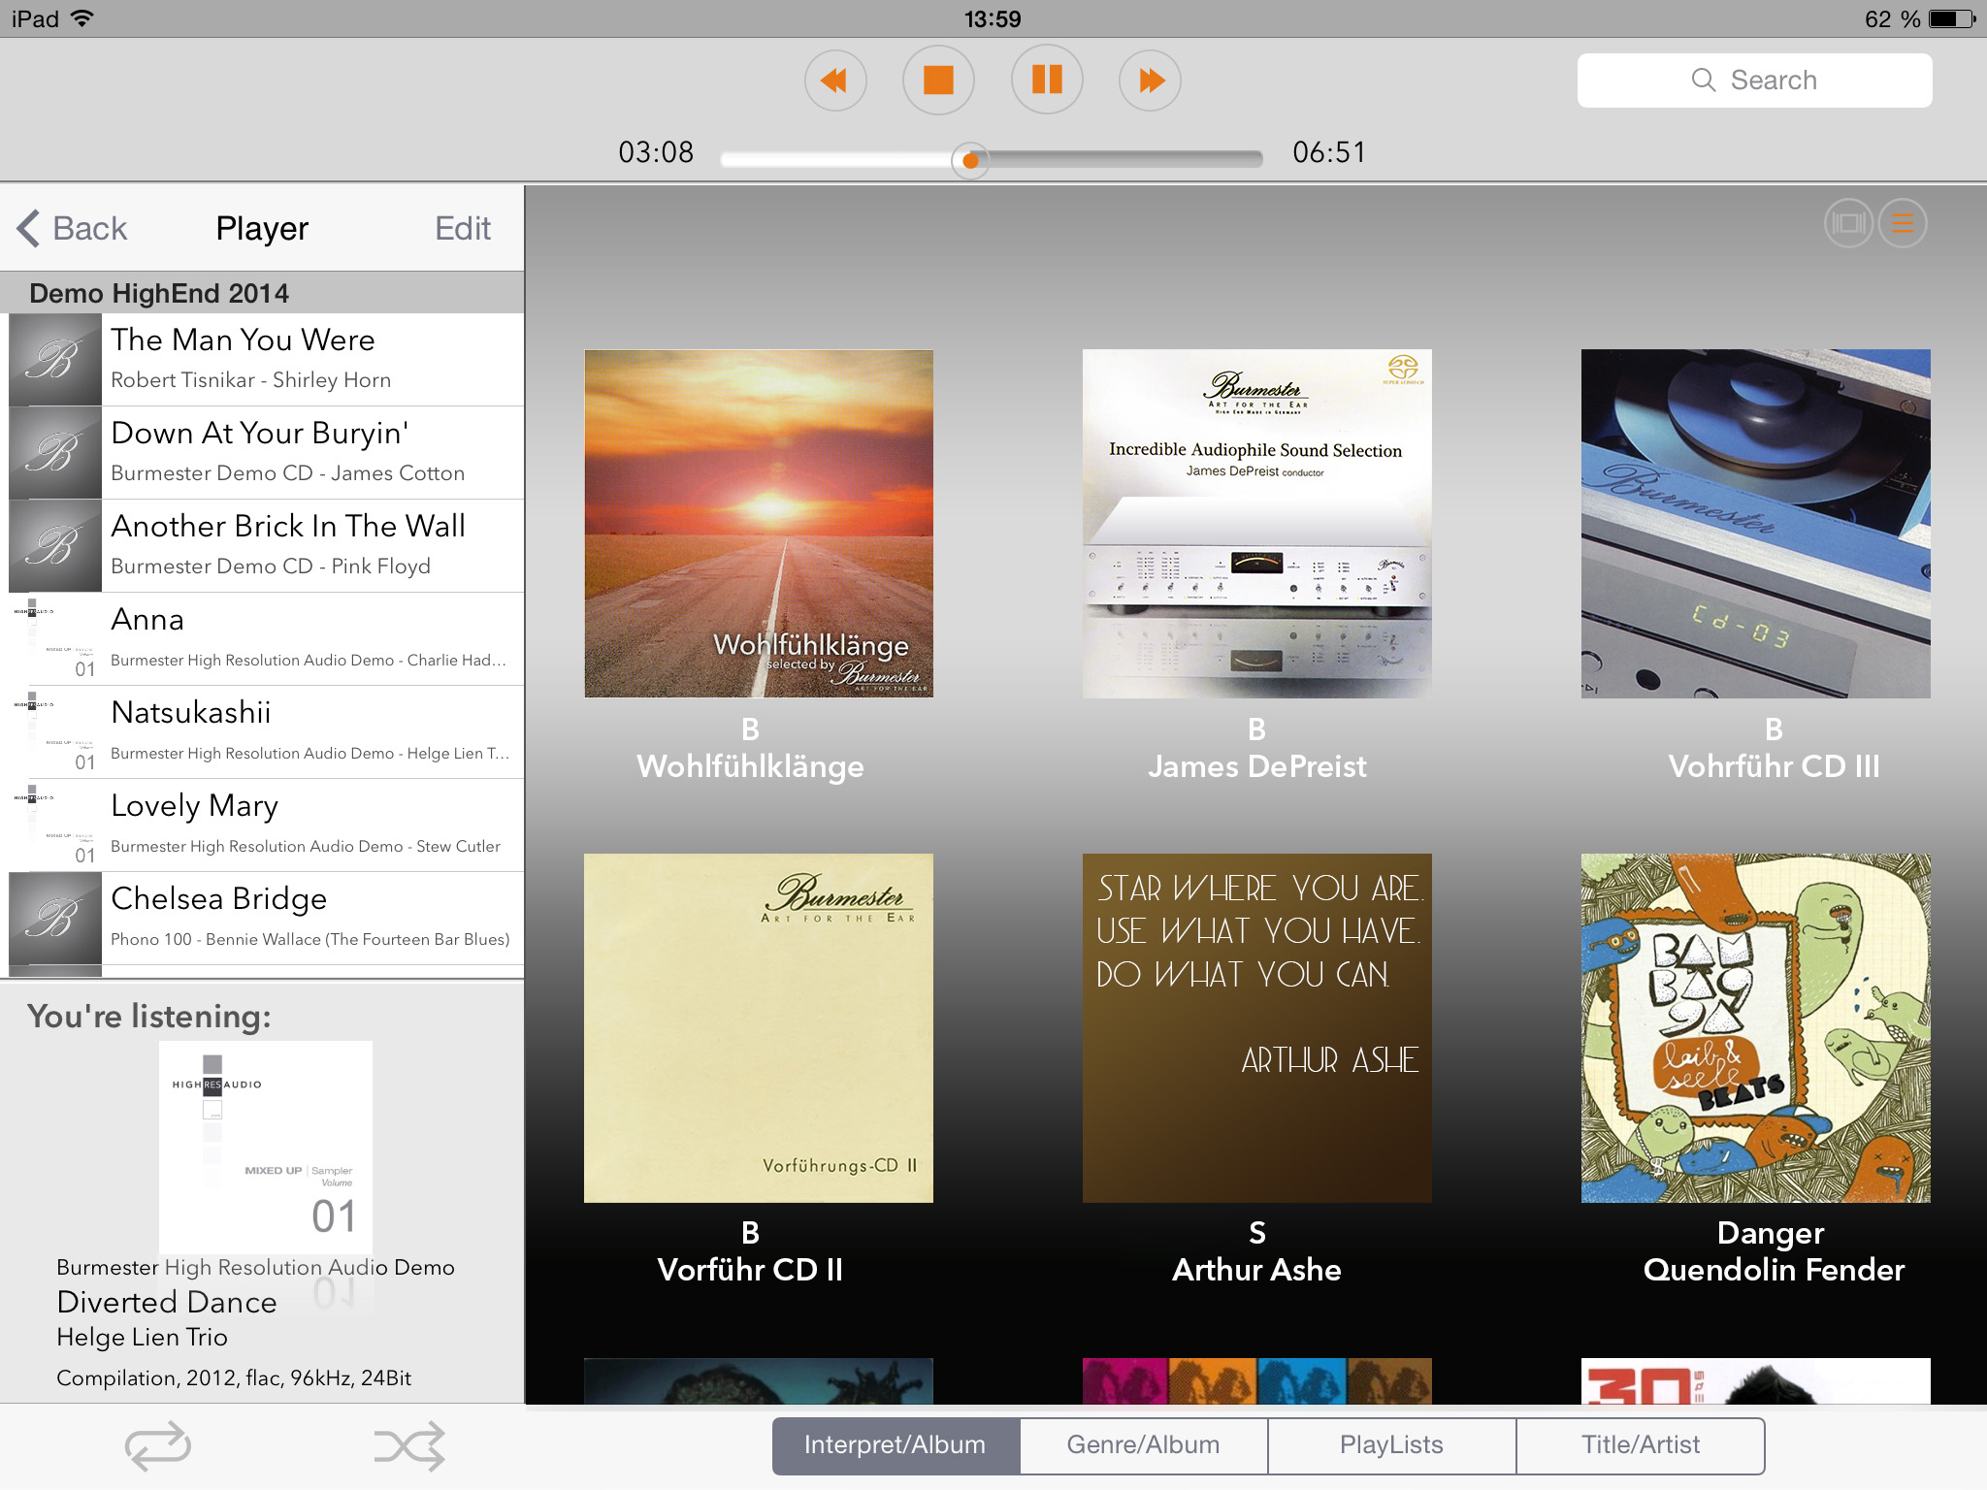Screen dimensions: 1987x1490
Task: Select the Interpret/Album tab
Action: [896, 1445]
